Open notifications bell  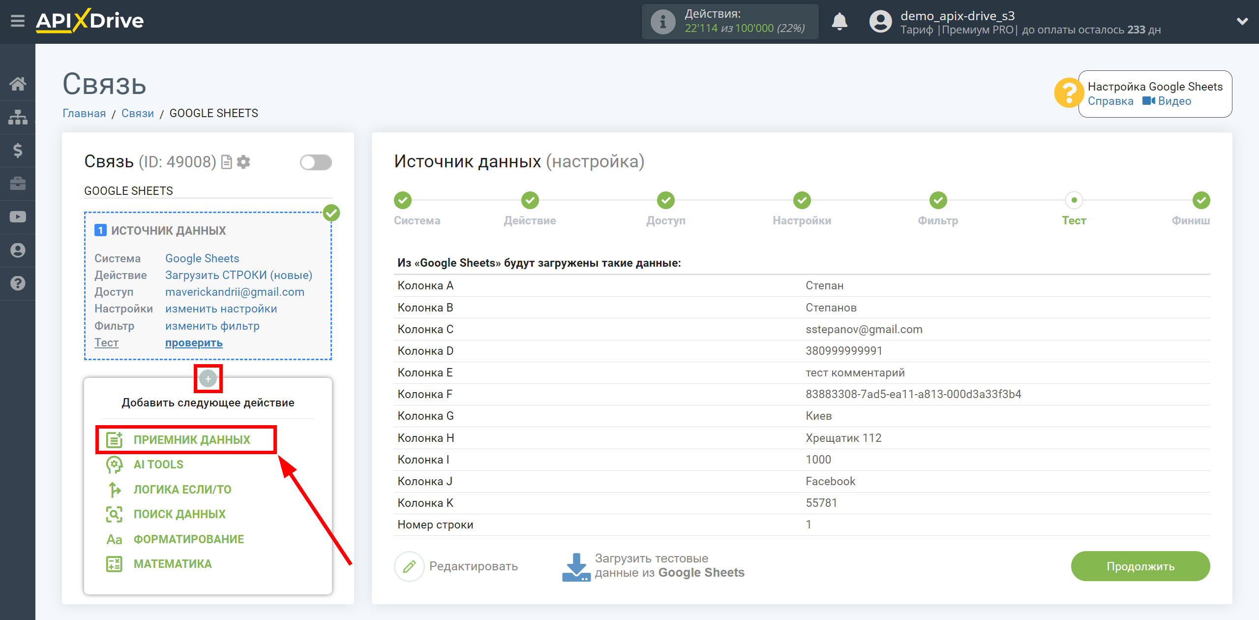tap(839, 22)
